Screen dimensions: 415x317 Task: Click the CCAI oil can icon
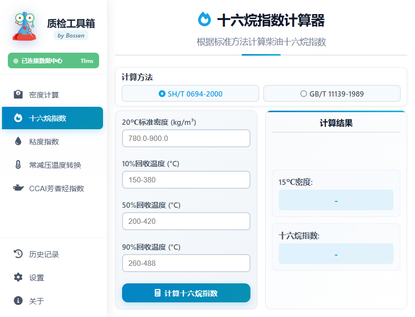tap(18, 188)
